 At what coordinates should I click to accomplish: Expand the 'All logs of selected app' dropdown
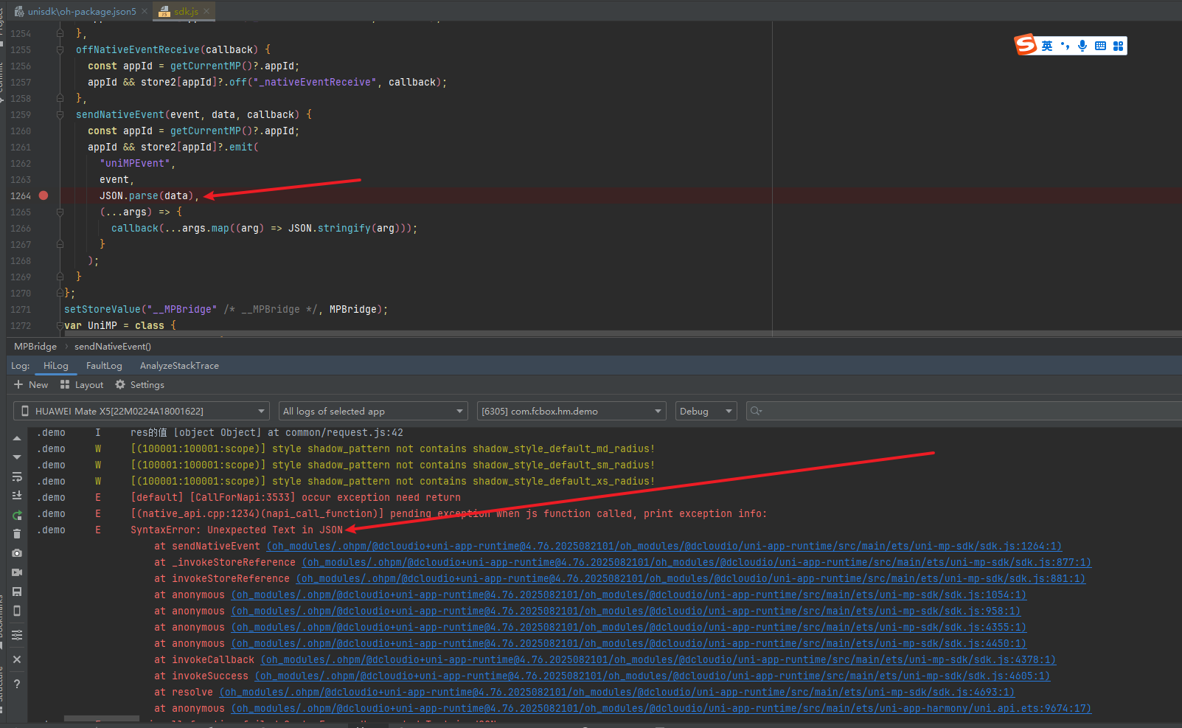(x=372, y=411)
